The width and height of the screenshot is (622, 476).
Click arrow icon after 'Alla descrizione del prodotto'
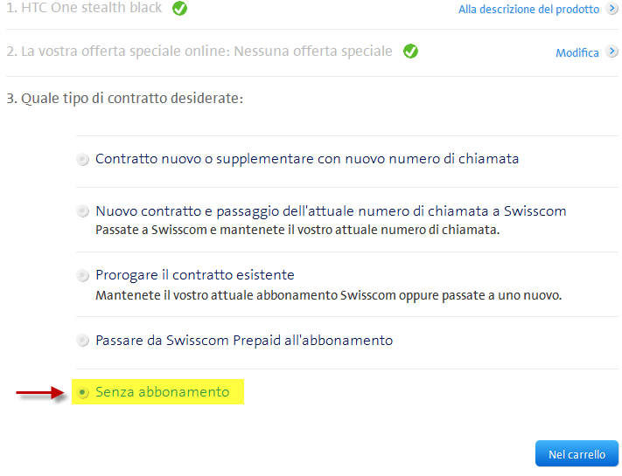coord(612,10)
